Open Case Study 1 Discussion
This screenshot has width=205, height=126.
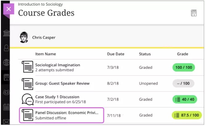coord(57,97)
